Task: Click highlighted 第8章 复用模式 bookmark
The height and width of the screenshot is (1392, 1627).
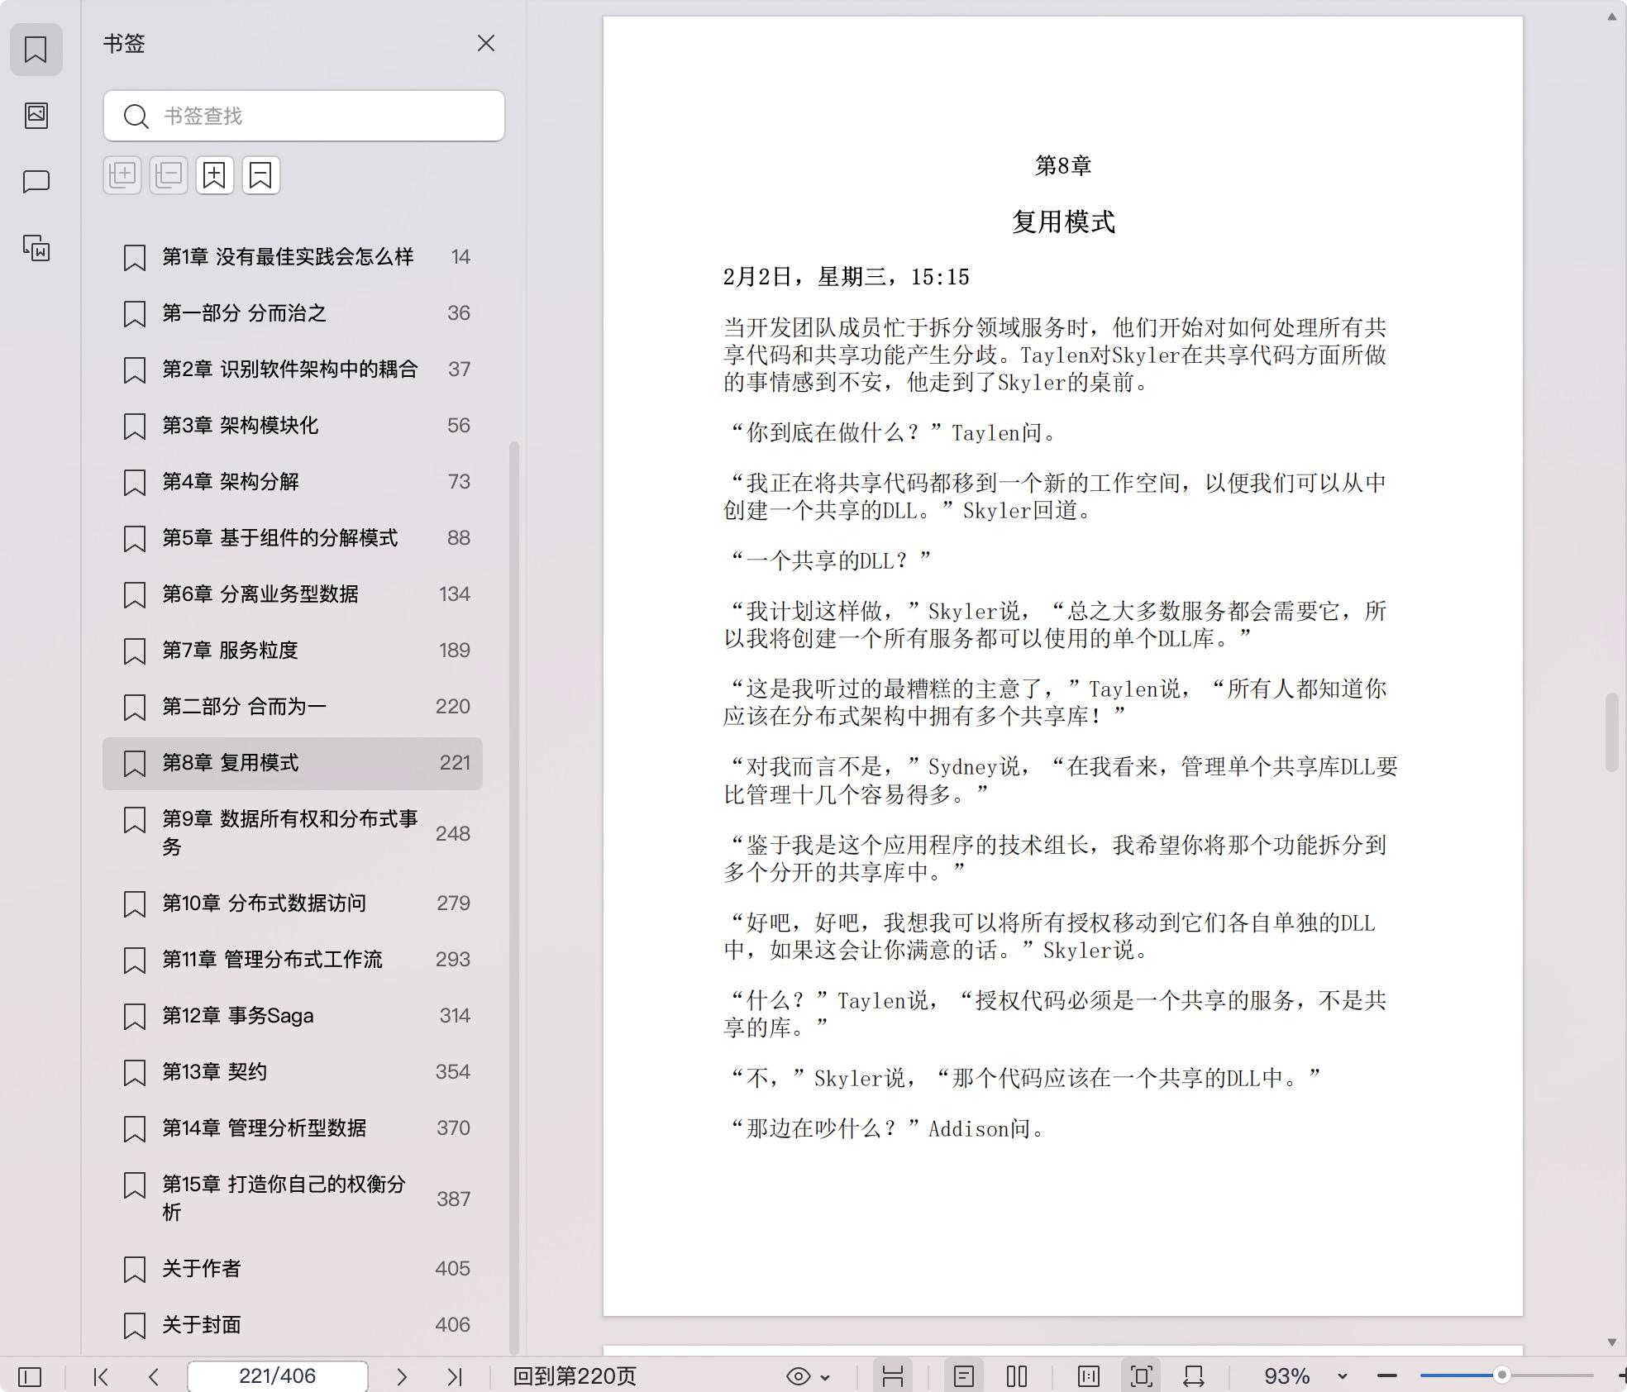Action: click(293, 763)
